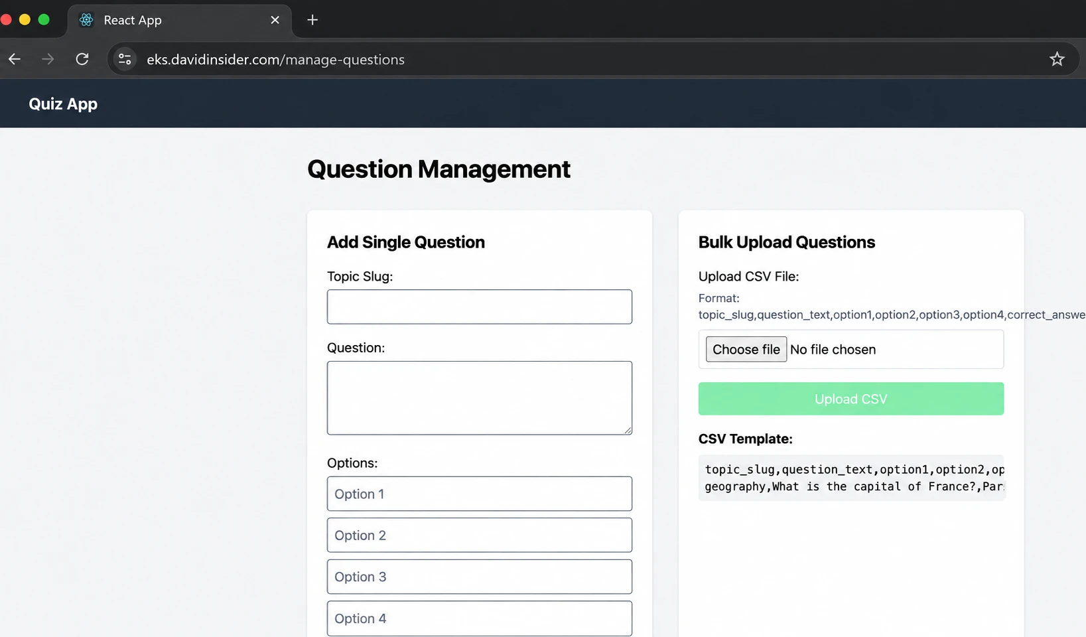Image resolution: width=1086 pixels, height=637 pixels.
Task: Select the React App browser tab
Action: [179, 20]
